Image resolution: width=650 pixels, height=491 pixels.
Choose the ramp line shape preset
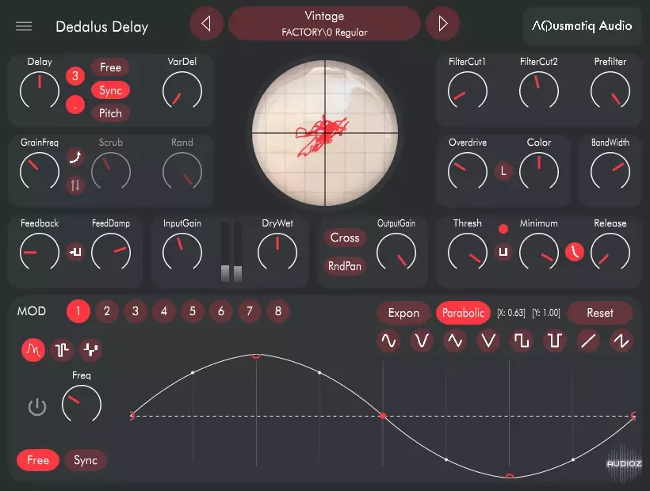[x=588, y=341]
